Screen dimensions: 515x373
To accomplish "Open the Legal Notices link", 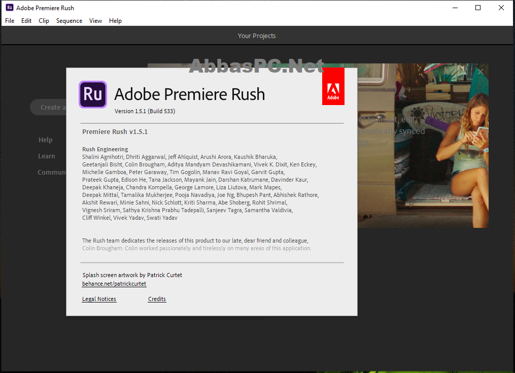I will (99, 299).
